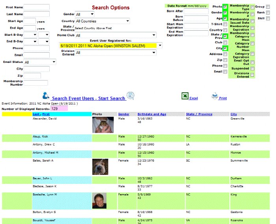Focus the City search field

(x=36, y=69)
